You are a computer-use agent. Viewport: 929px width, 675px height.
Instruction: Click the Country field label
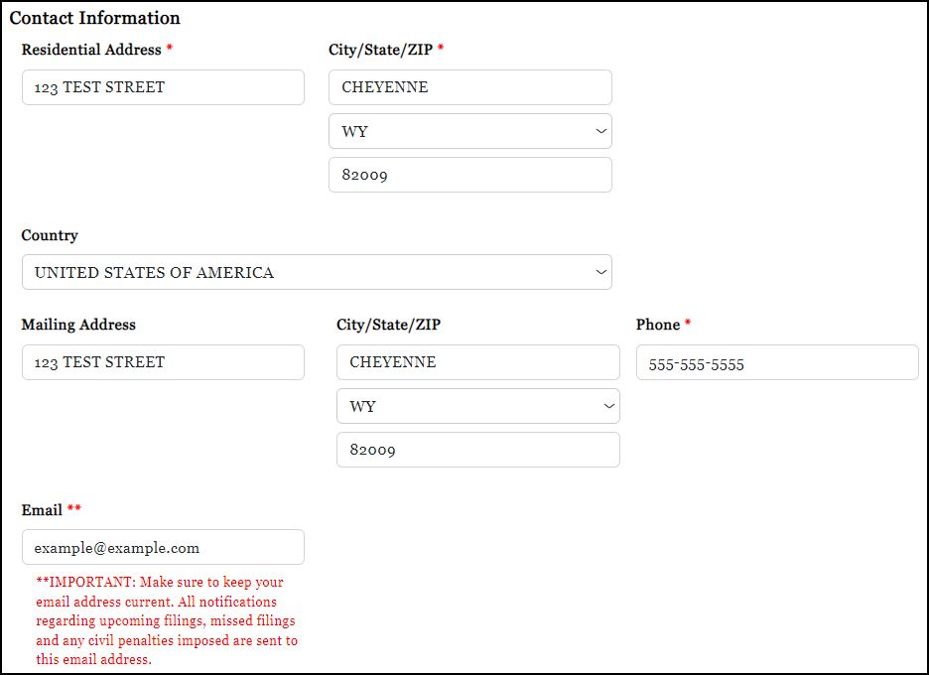click(50, 235)
